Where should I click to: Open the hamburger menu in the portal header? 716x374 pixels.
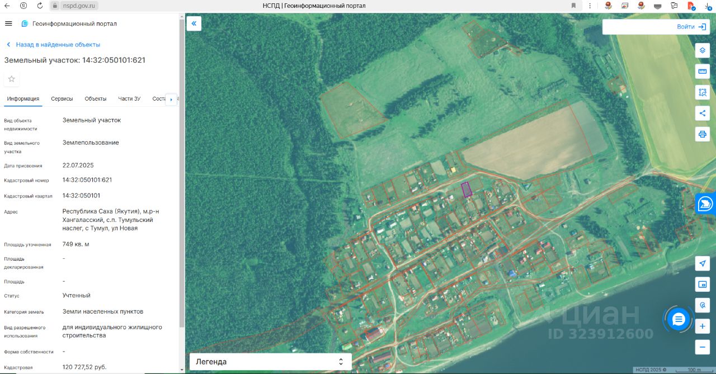[8, 23]
